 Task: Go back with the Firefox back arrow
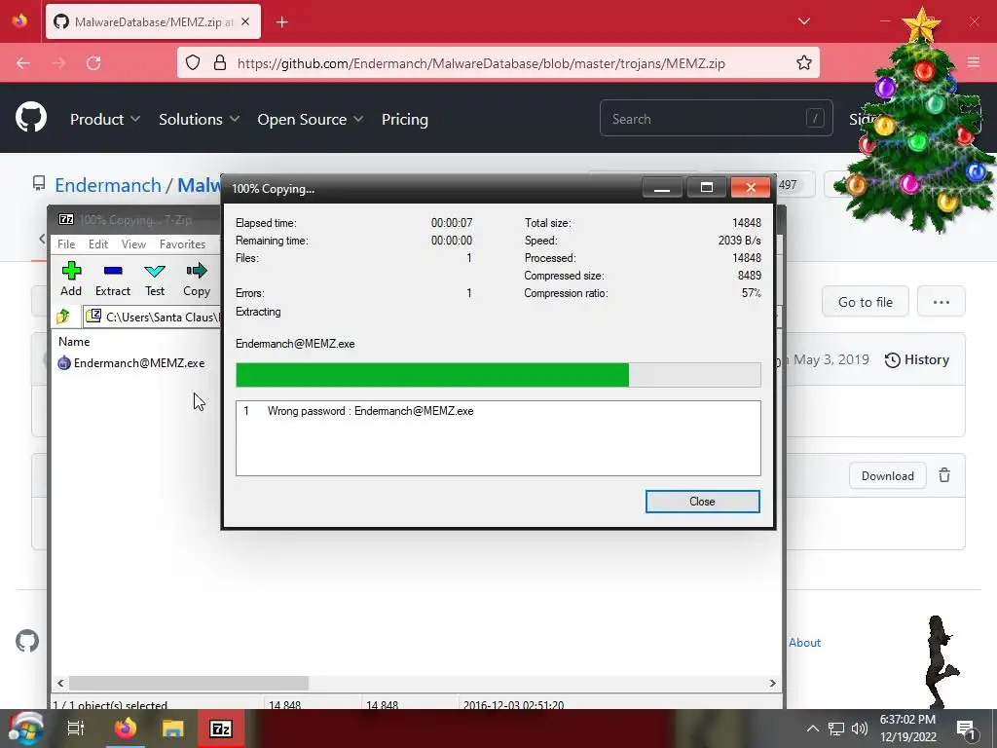pos(23,63)
